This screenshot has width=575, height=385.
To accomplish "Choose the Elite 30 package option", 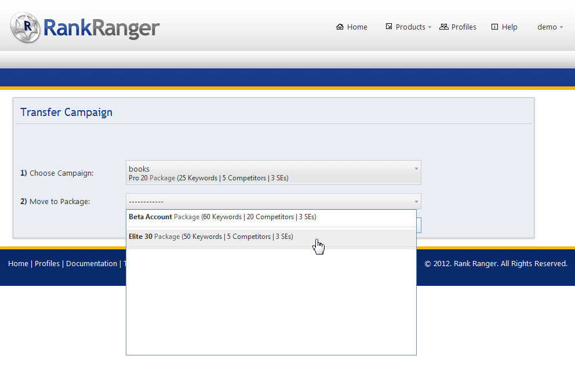I will (211, 237).
